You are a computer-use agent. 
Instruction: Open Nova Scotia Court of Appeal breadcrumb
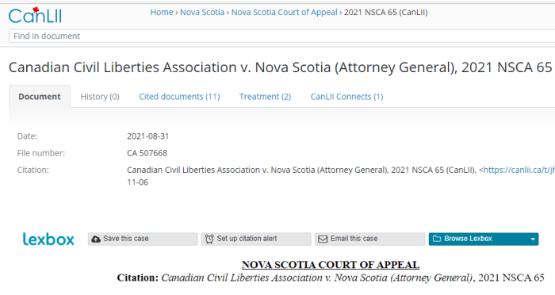point(284,13)
